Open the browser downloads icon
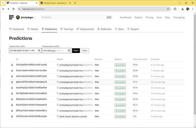The width and height of the screenshot is (196, 128). click(182, 9)
